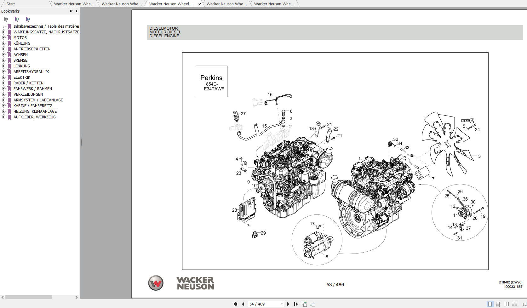The width and height of the screenshot is (527, 308).
Task: Collapse the Bookmarks panel
Action: pos(76,11)
